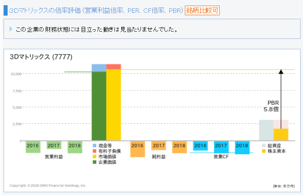Click the 2016 営業利益 green bar
Image resolution: width=303 pixels, height=195 pixels.
(33, 147)
